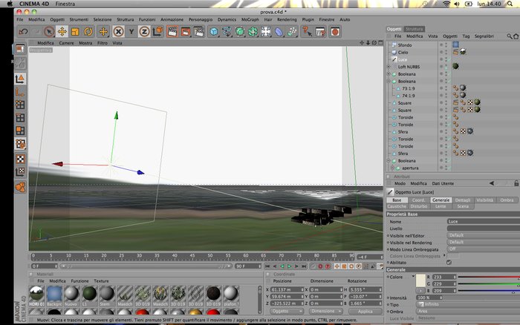The image size is (520, 325).
Task: Collapse the second Booleana object
Action: 389,81
